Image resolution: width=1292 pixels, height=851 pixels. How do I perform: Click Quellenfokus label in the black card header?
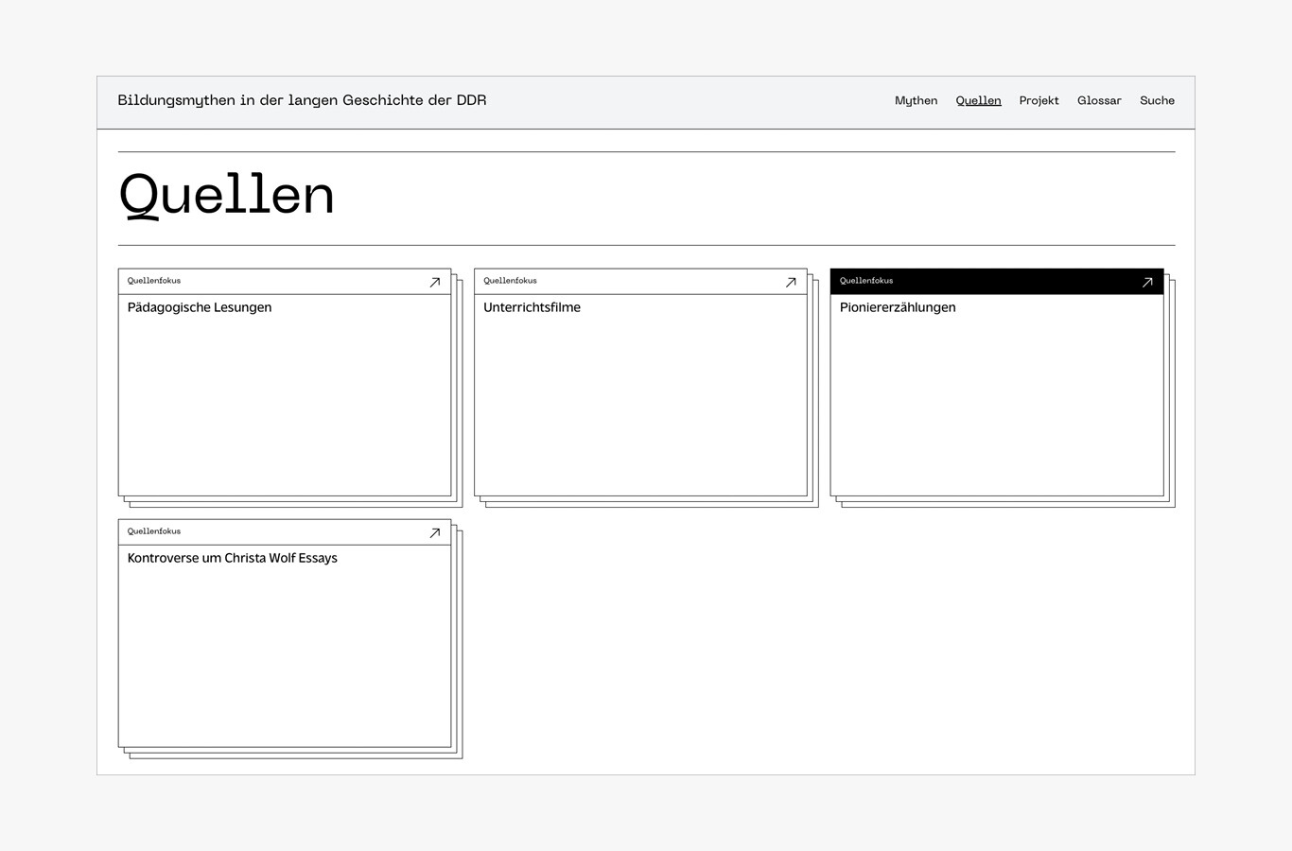pyautogui.click(x=866, y=281)
